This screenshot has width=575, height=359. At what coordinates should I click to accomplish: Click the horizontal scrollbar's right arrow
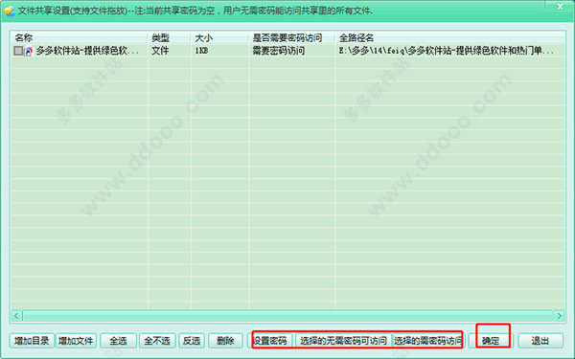[559, 316]
